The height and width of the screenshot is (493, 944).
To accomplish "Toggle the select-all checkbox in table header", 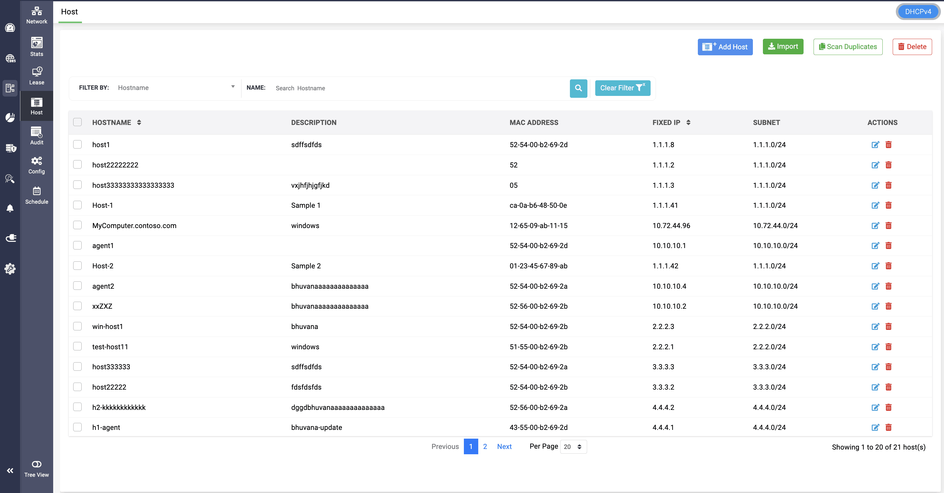I will click(77, 122).
